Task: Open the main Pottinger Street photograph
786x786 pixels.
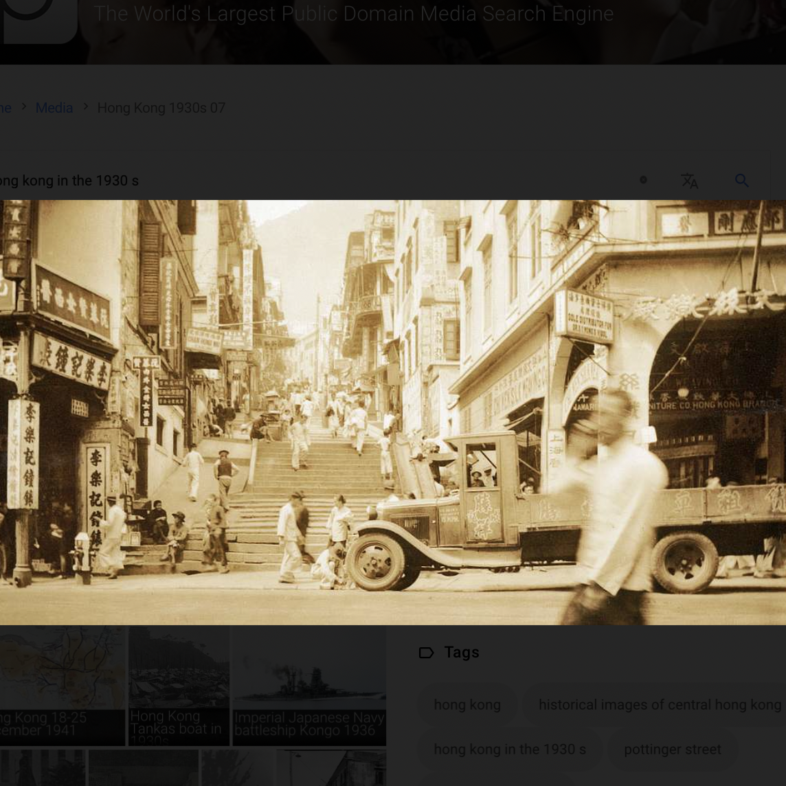Action: (393, 412)
